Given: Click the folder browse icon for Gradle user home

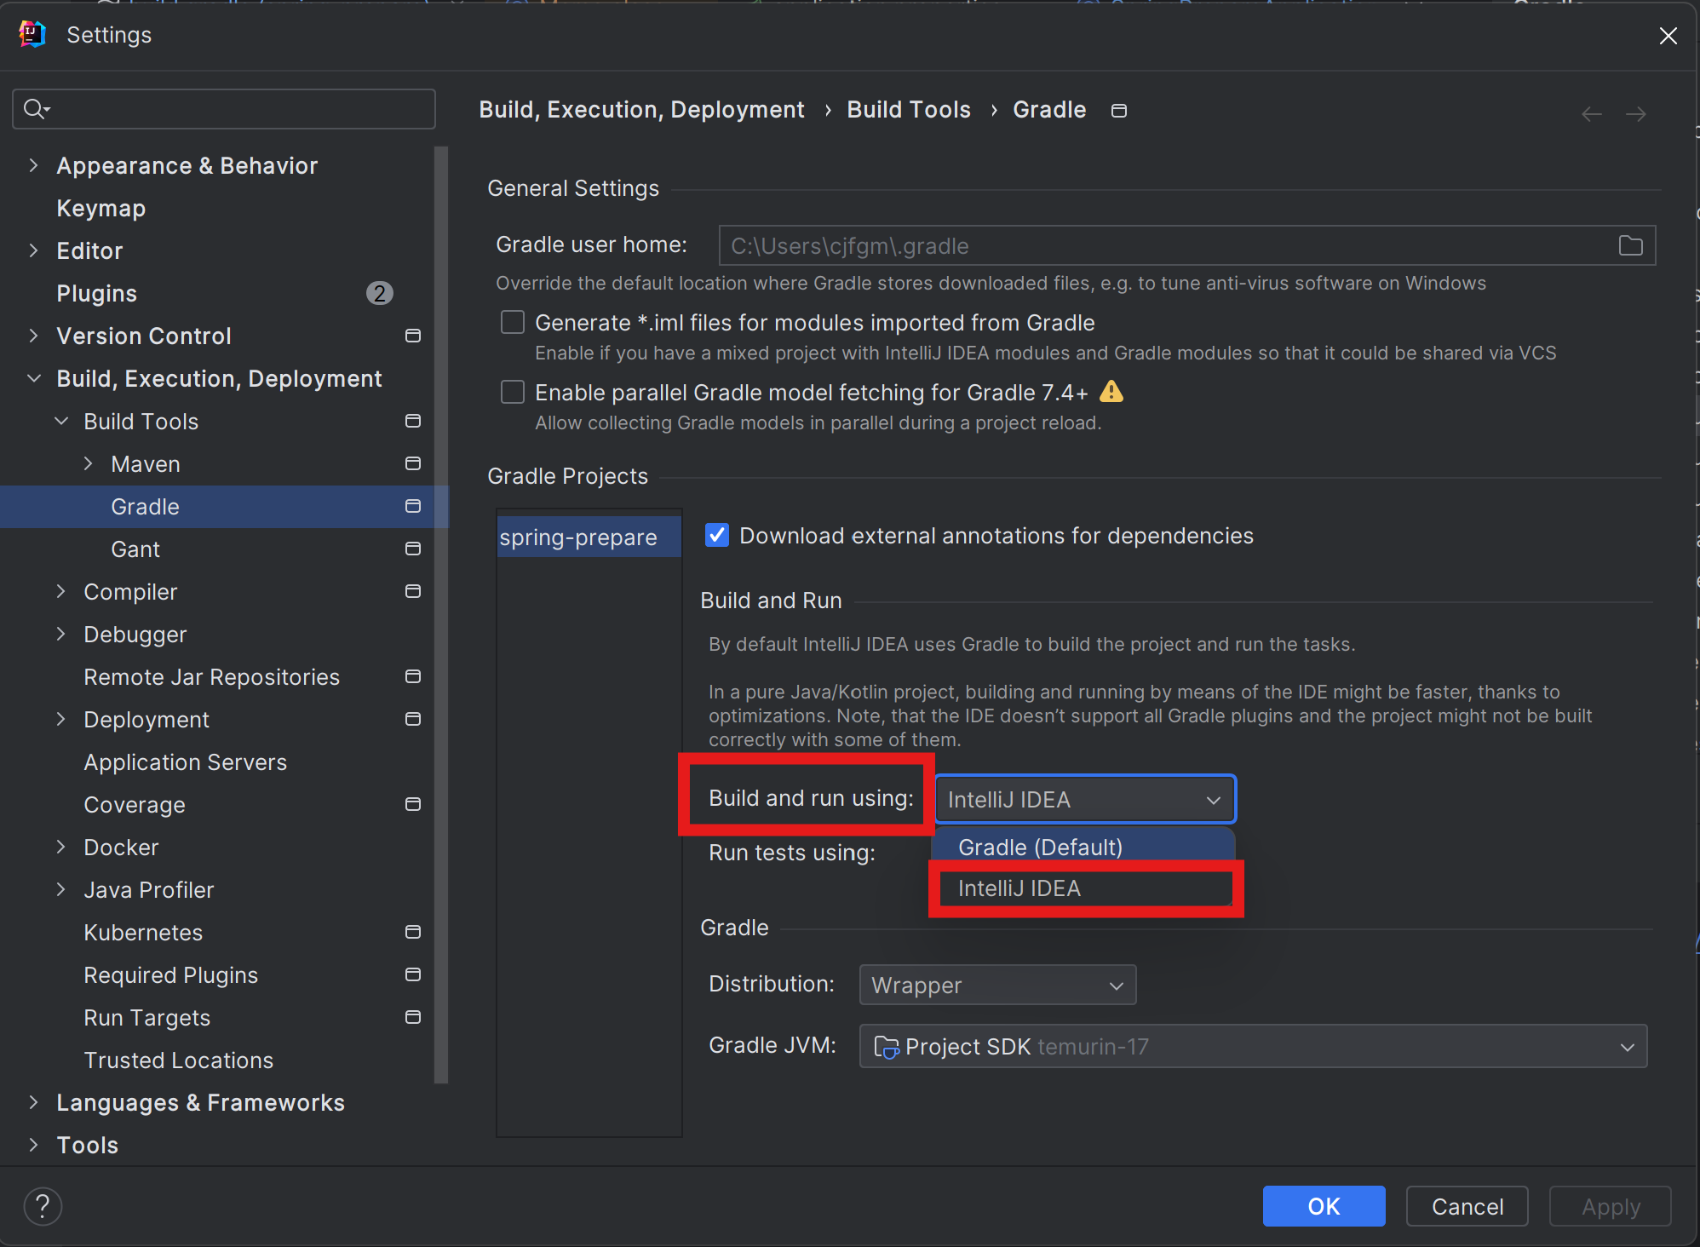Looking at the screenshot, I should coord(1630,246).
